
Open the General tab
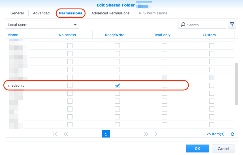(17, 13)
